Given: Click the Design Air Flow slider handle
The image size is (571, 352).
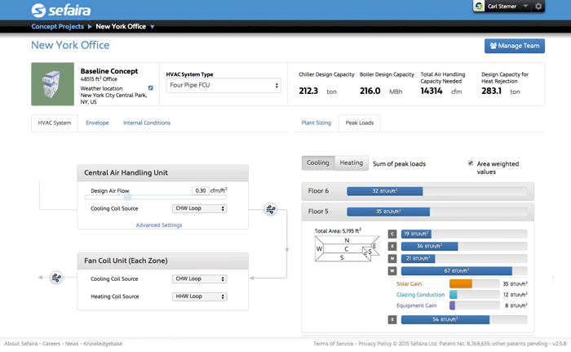Looking at the screenshot, I should coord(127,197).
